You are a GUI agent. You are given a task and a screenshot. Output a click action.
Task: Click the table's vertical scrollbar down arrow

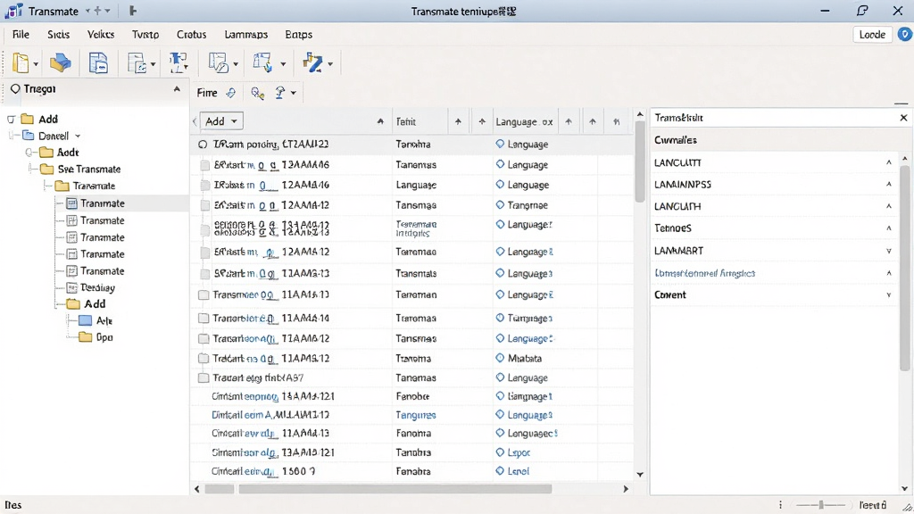tap(640, 475)
